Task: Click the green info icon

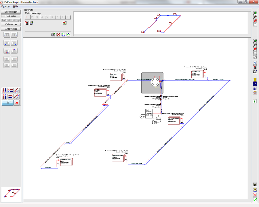Action: (x=255, y=101)
